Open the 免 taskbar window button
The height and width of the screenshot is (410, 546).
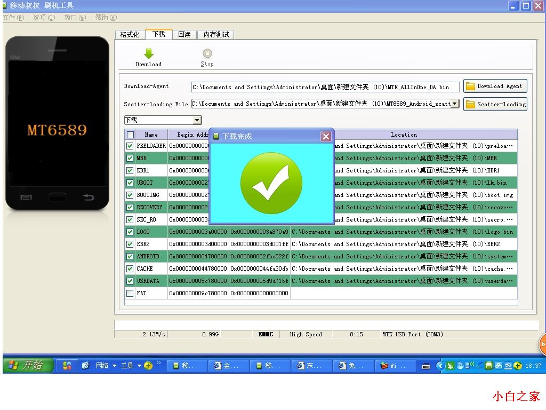pos(354,365)
